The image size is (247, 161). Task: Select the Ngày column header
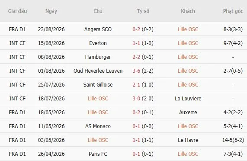click(51, 11)
